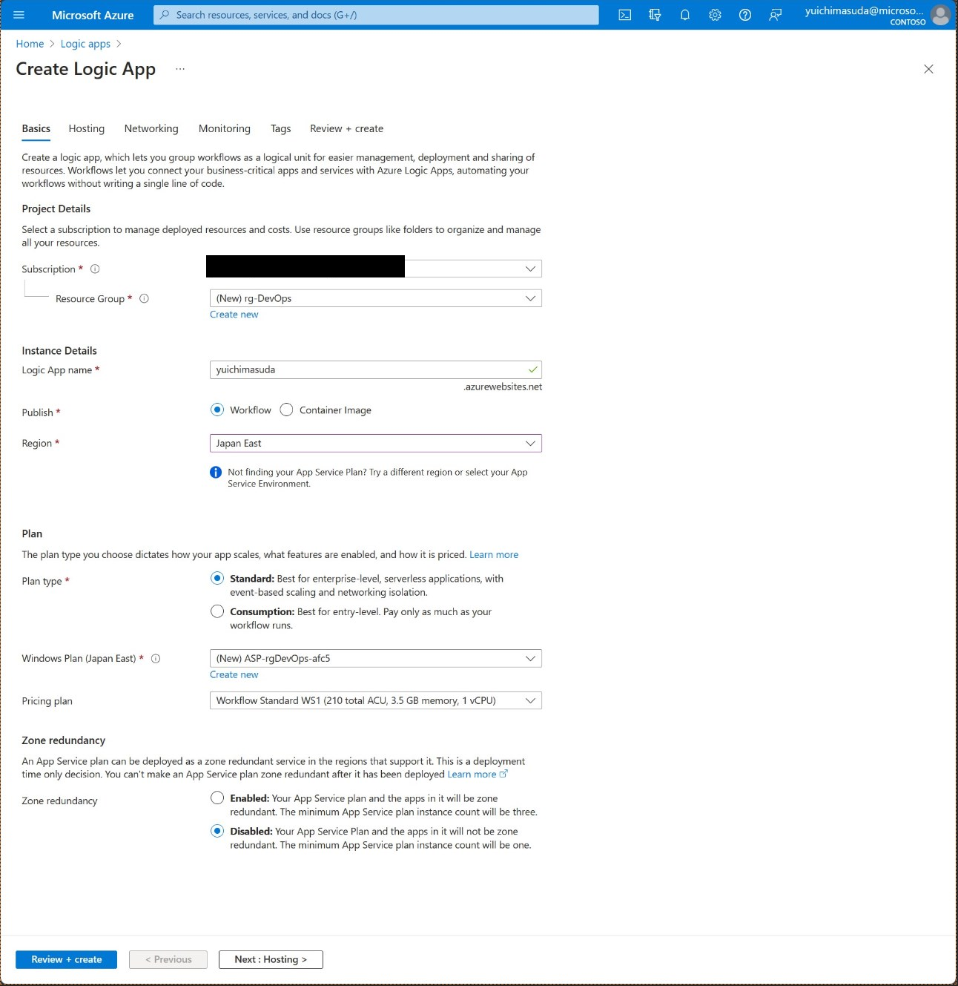Click the Project Details heading
The width and height of the screenshot is (958, 986).
pos(56,208)
